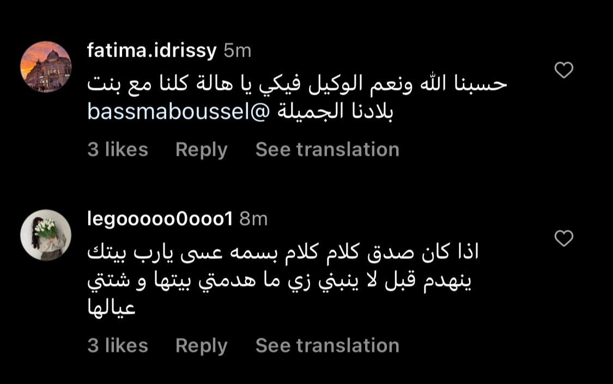Click the 5m timestamp beside fatima.idrissy

238,51
